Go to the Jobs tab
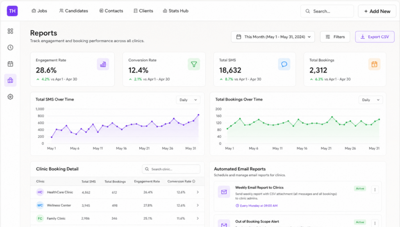Screen dimensions: 400x227 point(39,11)
